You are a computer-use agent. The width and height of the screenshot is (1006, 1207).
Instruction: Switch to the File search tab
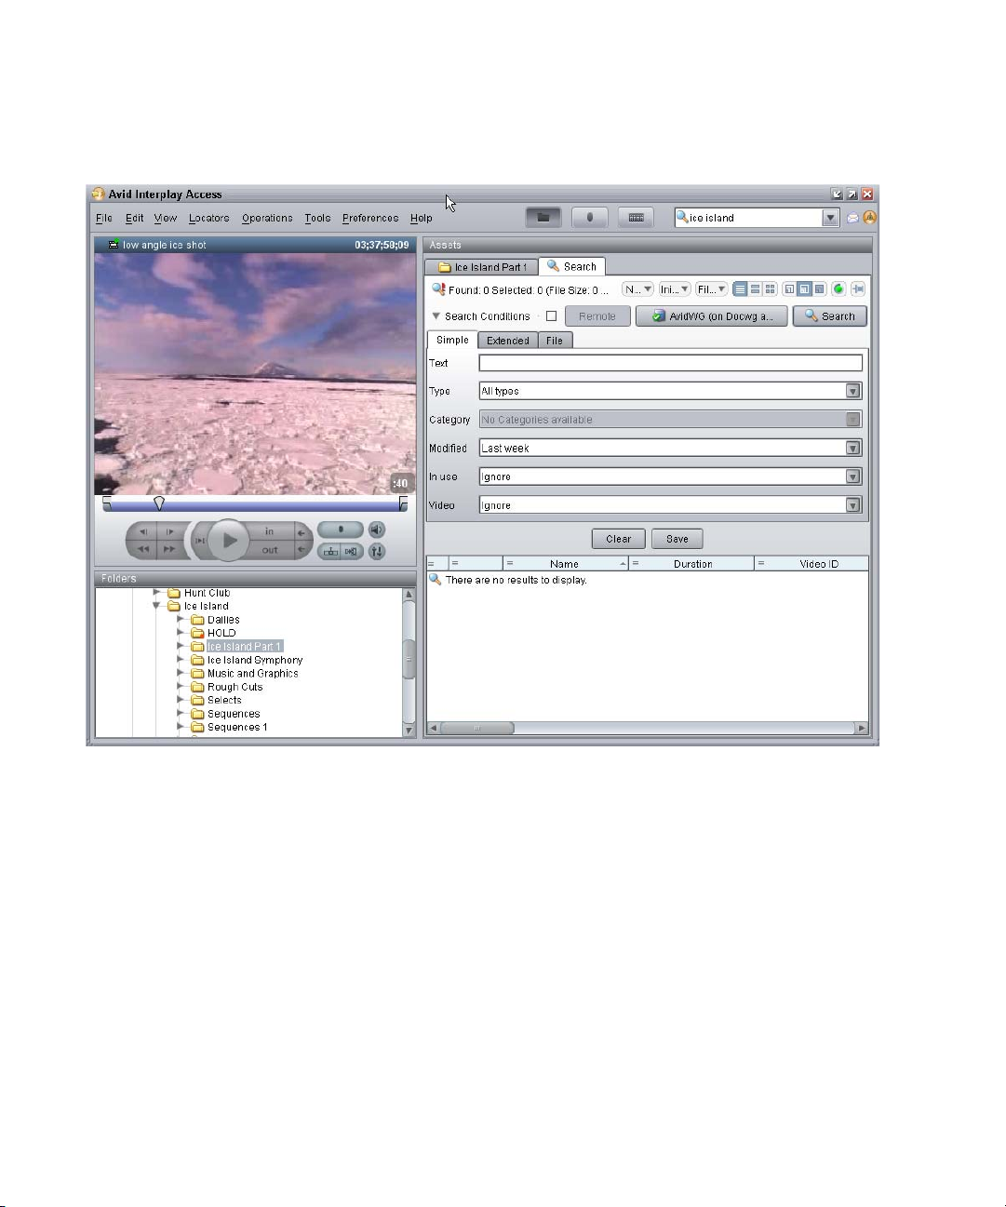point(555,341)
